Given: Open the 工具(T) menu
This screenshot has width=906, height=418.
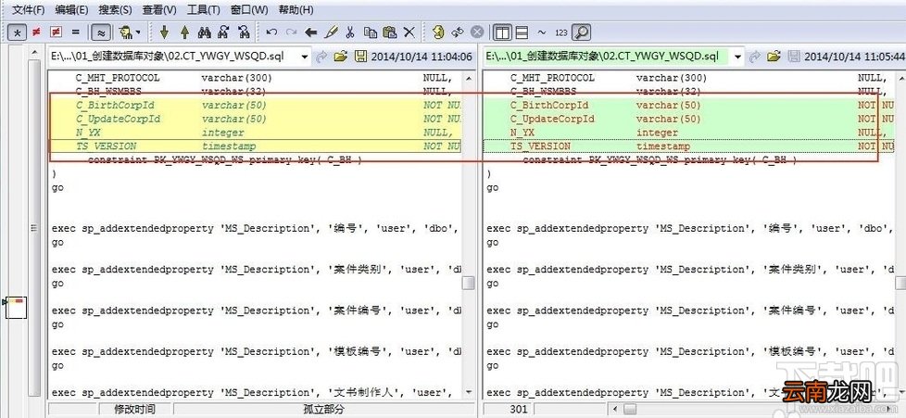Looking at the screenshot, I should point(204,10).
